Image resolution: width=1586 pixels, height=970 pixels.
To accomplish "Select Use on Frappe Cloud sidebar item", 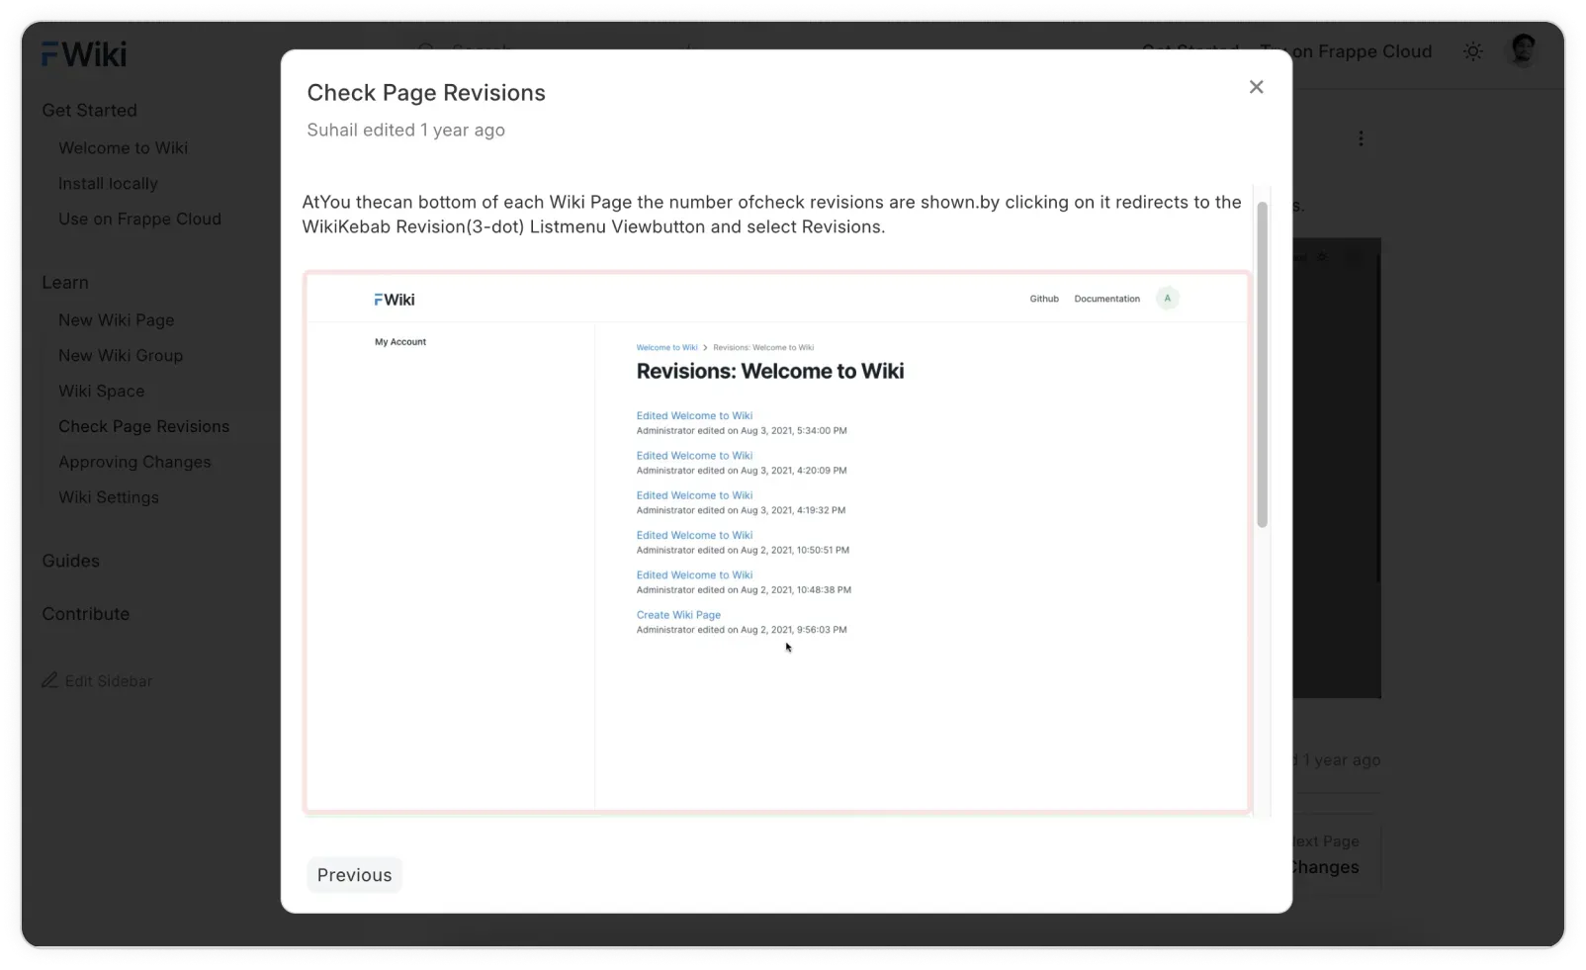I will click(x=139, y=219).
